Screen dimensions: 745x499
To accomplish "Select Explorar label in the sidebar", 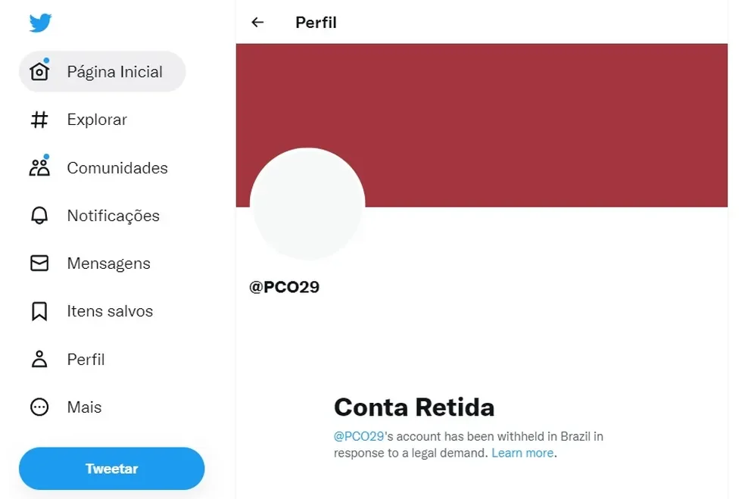I will pyautogui.click(x=97, y=120).
